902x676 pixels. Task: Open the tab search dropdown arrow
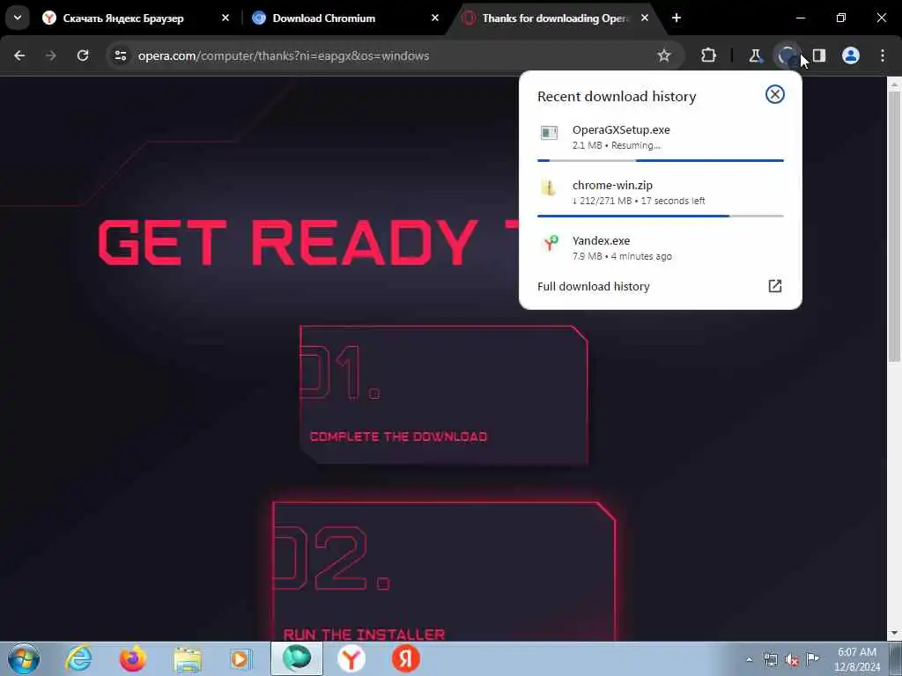point(18,18)
